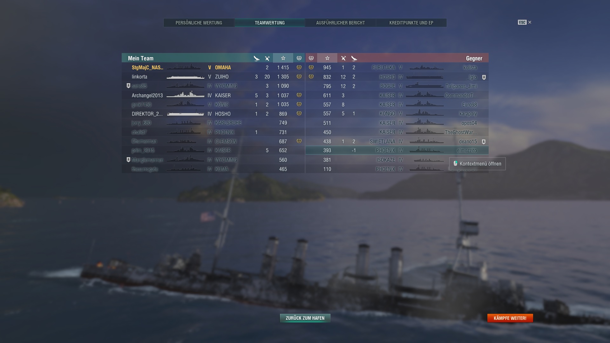Sort my team by aircraft shot down icon
Screen dimensions: 610x343
(256, 58)
